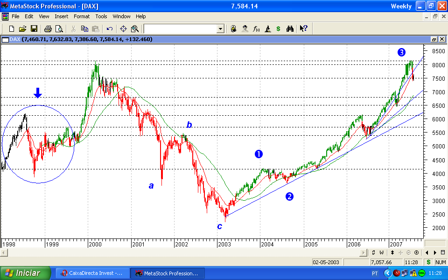This screenshot has width=448, height=280.
Task: Click the green dollar sign toolbar icon
Action: click(x=278, y=28)
